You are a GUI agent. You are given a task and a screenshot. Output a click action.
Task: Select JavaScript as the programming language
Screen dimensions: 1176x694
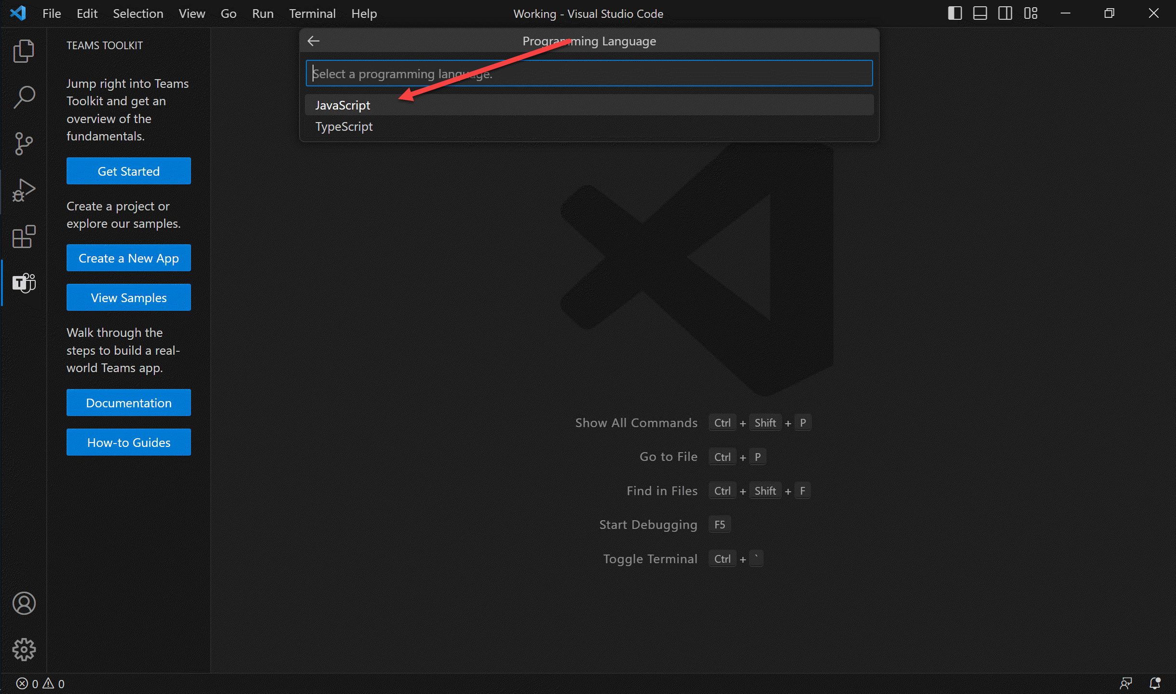589,105
